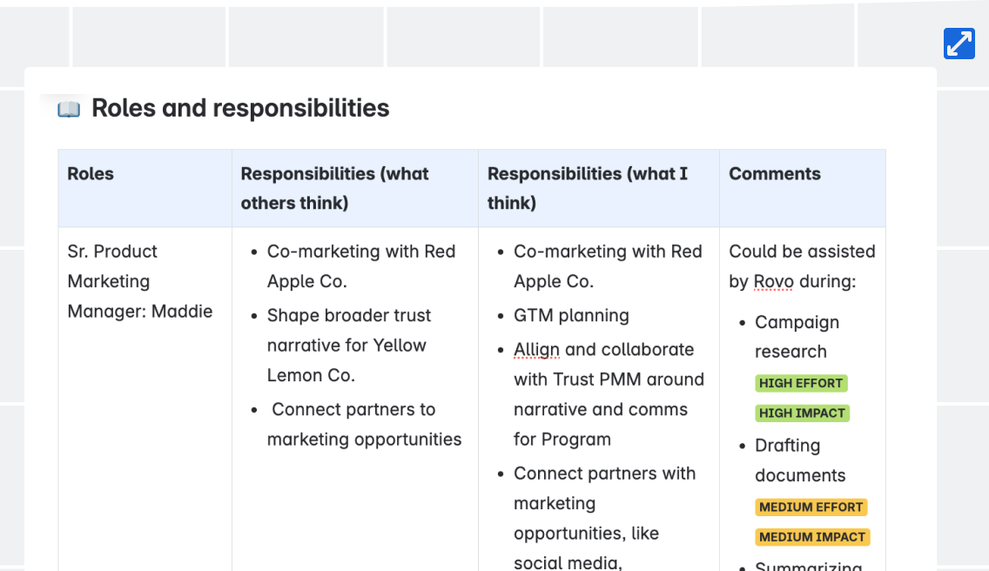Image resolution: width=989 pixels, height=571 pixels.
Task: Click the MEDIUM EFFORT status label
Action: (811, 507)
